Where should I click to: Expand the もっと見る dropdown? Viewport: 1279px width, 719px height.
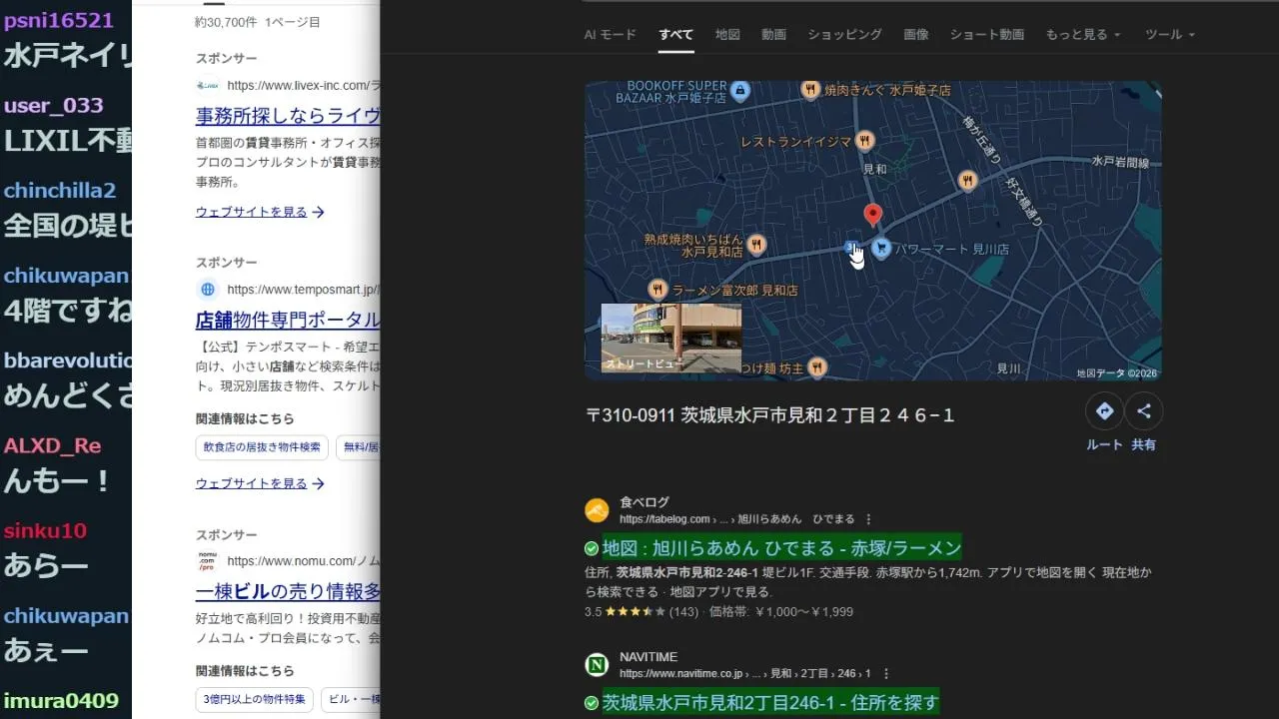pos(1083,34)
